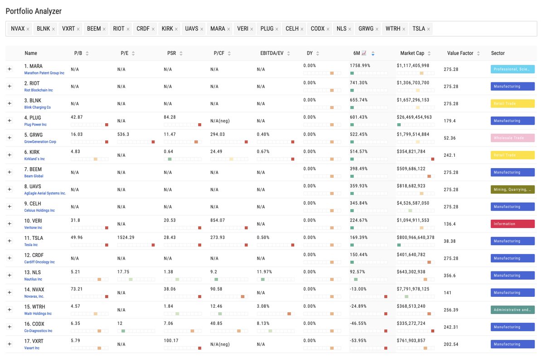Sort table by P/CF column

tap(229, 53)
